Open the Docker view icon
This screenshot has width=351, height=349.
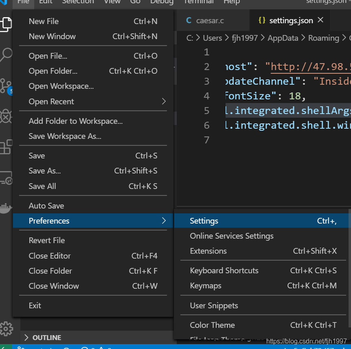pyautogui.click(x=6, y=206)
